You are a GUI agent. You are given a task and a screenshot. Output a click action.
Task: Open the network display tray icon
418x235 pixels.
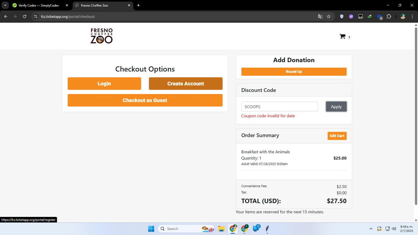[x=387, y=229]
